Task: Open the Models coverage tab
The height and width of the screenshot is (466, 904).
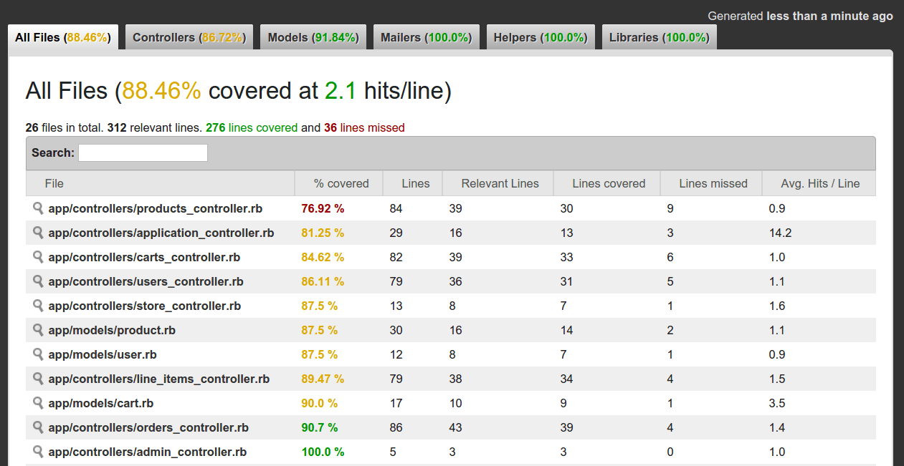Action: tap(313, 37)
